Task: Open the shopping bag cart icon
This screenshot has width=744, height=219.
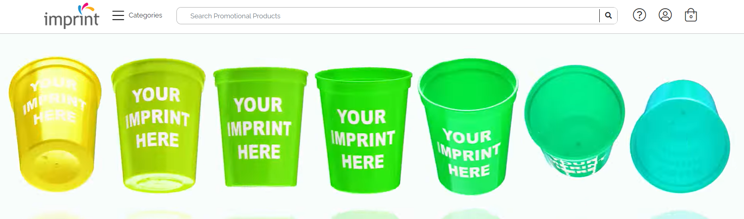Action: coord(691,15)
